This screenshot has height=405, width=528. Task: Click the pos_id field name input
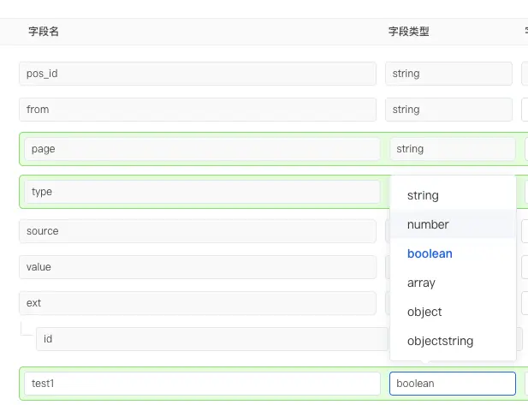pyautogui.click(x=198, y=74)
